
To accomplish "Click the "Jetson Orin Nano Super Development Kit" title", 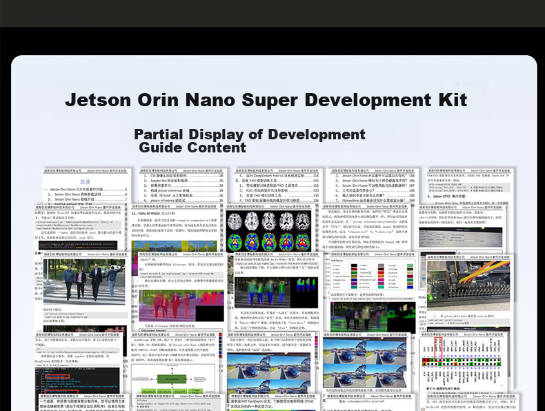I will point(266,100).
